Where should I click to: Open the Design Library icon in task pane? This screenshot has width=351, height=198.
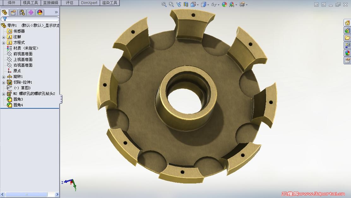(x=347, y=30)
